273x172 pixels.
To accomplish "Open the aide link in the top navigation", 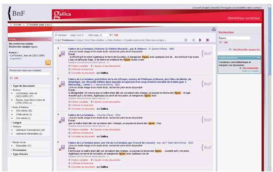I will tap(249, 8).
